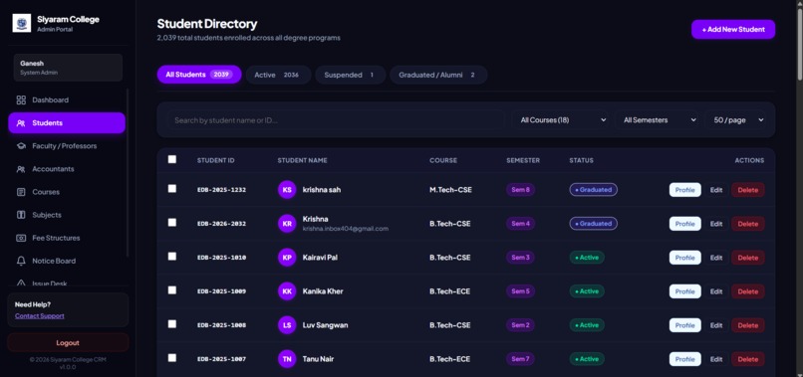Select the checkbox for Kairavi Pal
The image size is (803, 377).
172,257
